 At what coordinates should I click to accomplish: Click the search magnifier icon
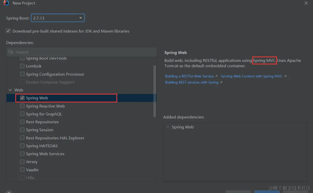11,52
